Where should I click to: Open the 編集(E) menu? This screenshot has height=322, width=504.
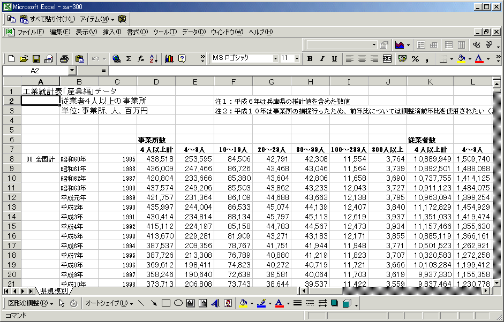tap(60, 32)
